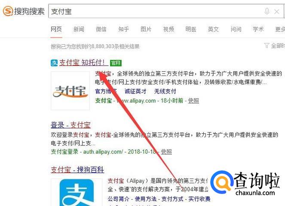Open the filter funnel icon near 全部时间
Image resolution: width=285 pixels, height=206 pixels.
[267, 45]
